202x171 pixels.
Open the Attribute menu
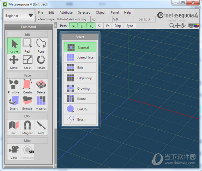pos(66,13)
